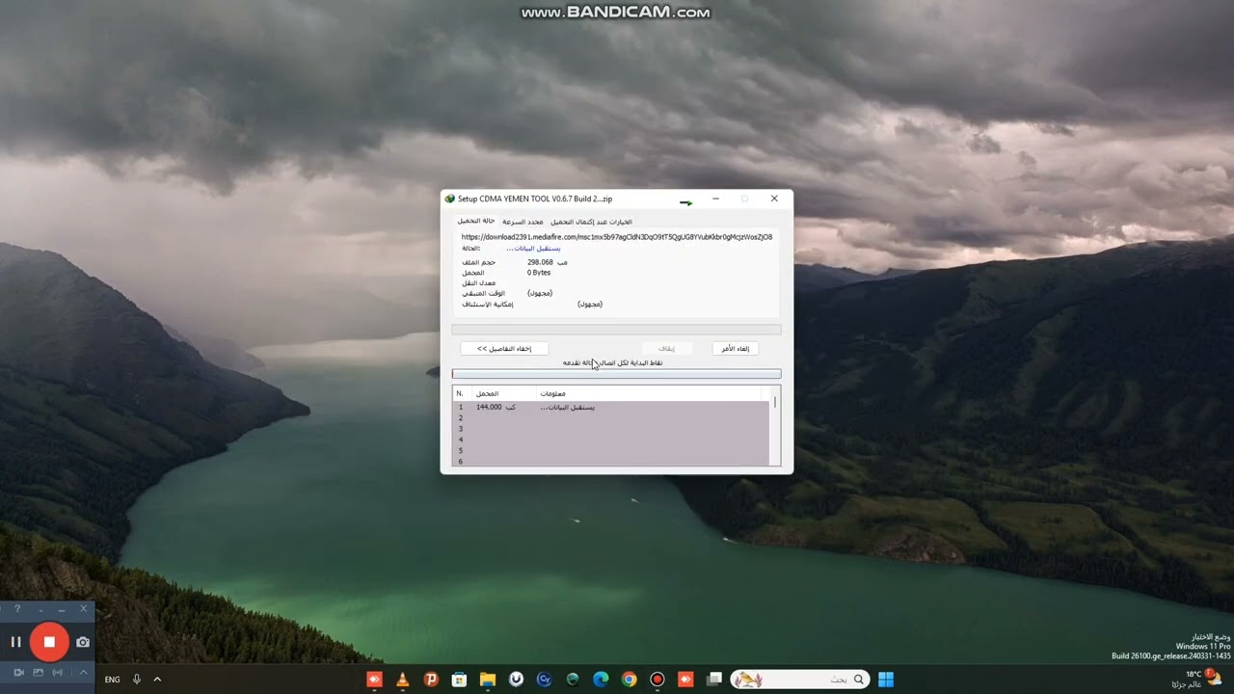Launch the orange P app from the taskbar
The image size is (1234, 694).
[431, 680]
